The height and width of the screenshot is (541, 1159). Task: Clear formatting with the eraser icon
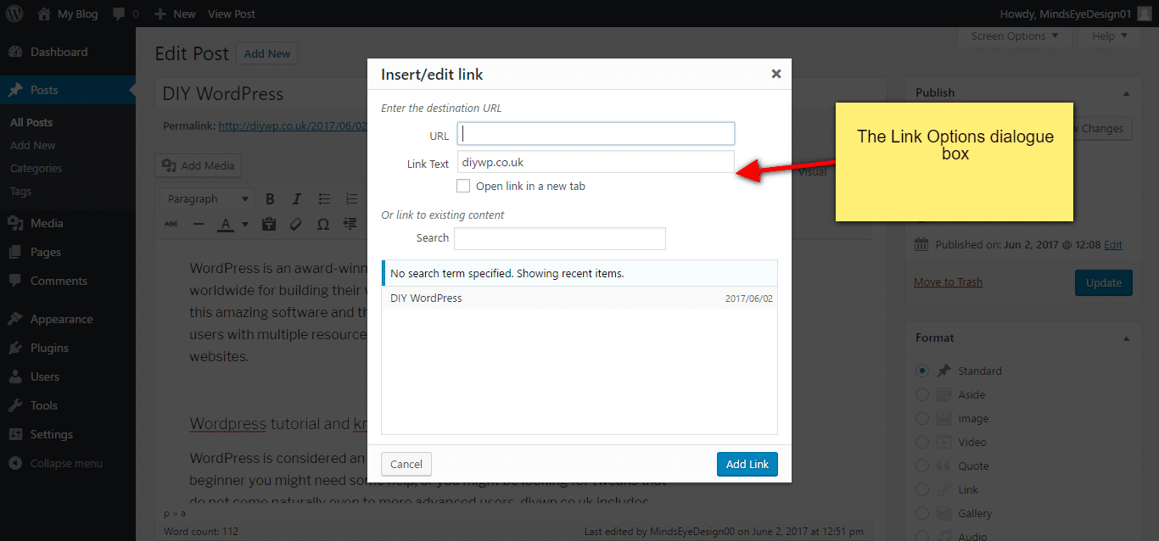tap(296, 224)
